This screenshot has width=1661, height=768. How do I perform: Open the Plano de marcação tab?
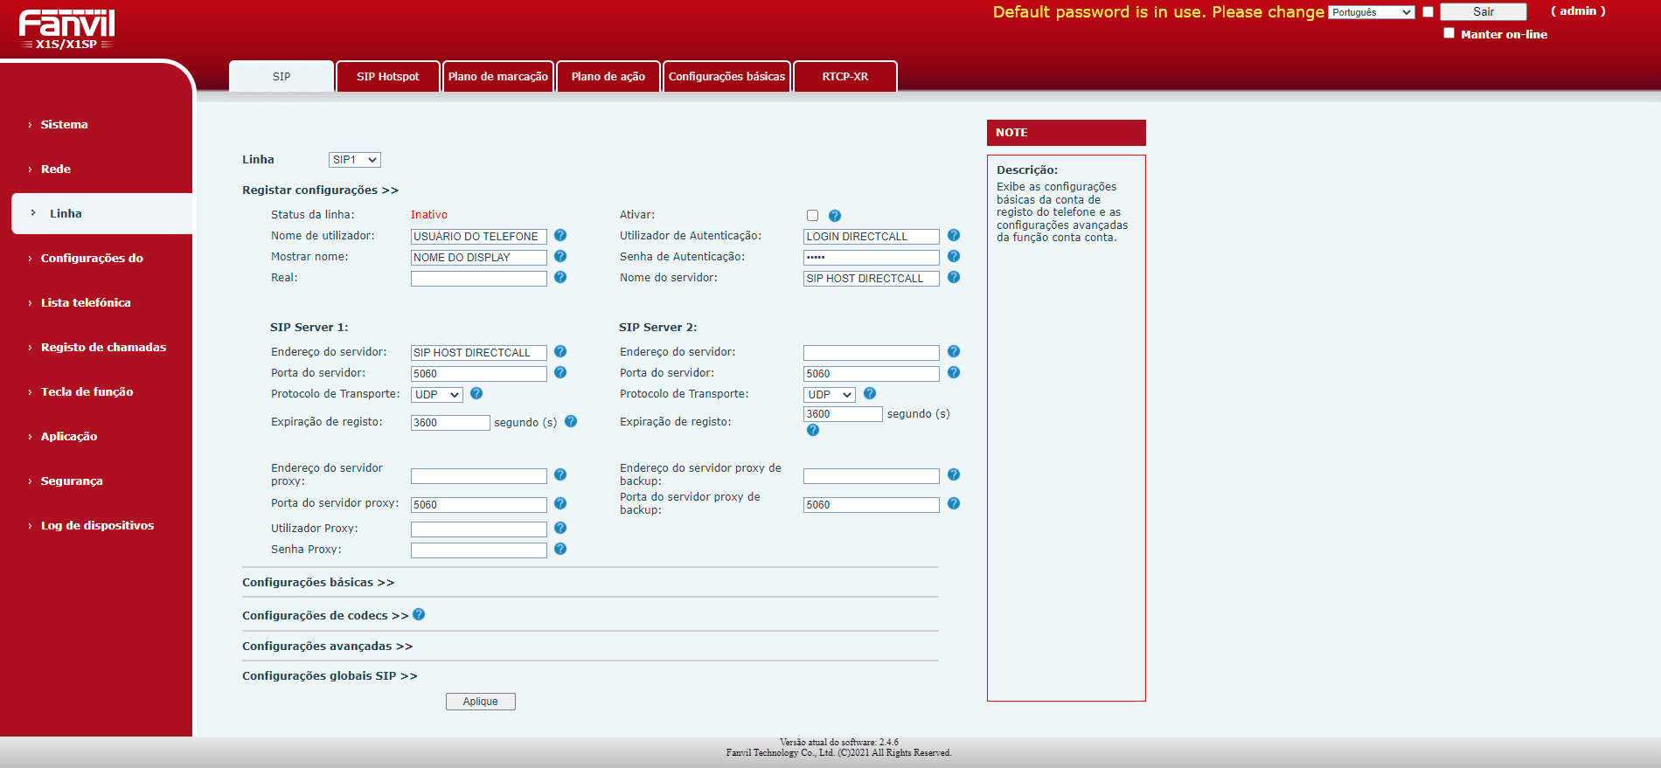pyautogui.click(x=498, y=77)
